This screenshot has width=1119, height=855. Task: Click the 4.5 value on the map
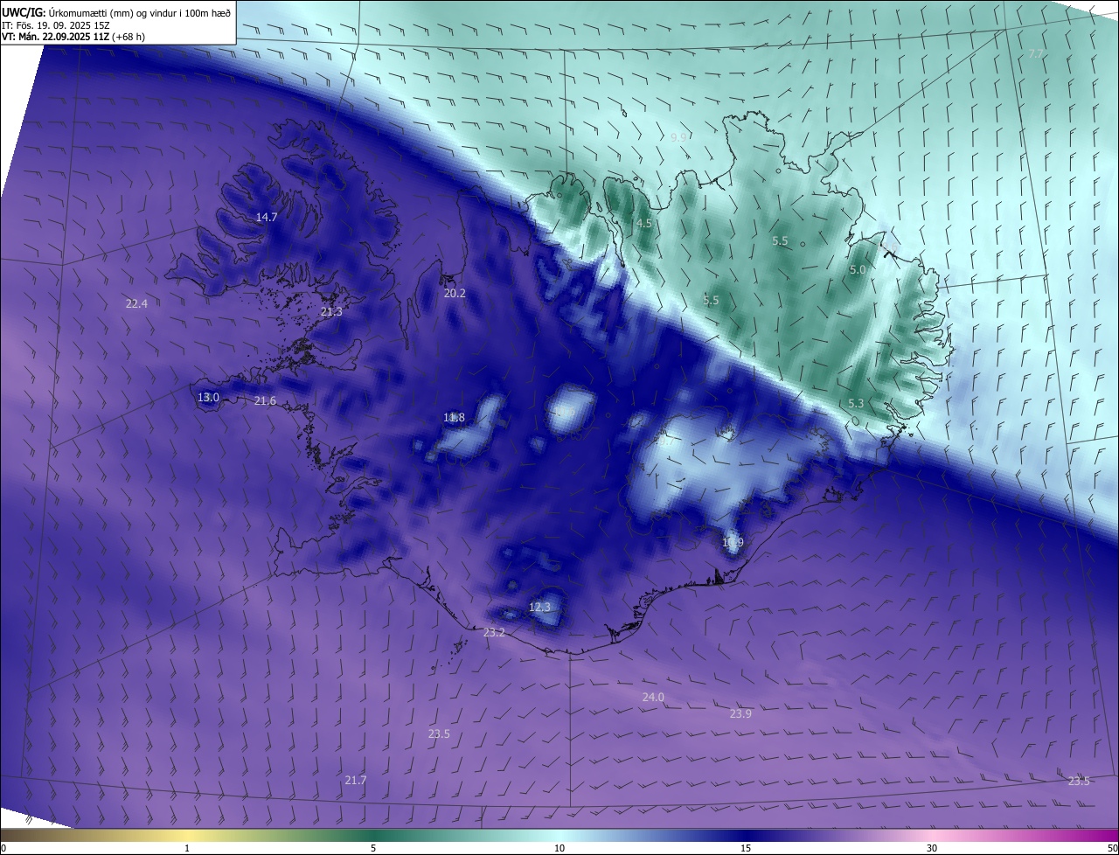(x=644, y=223)
